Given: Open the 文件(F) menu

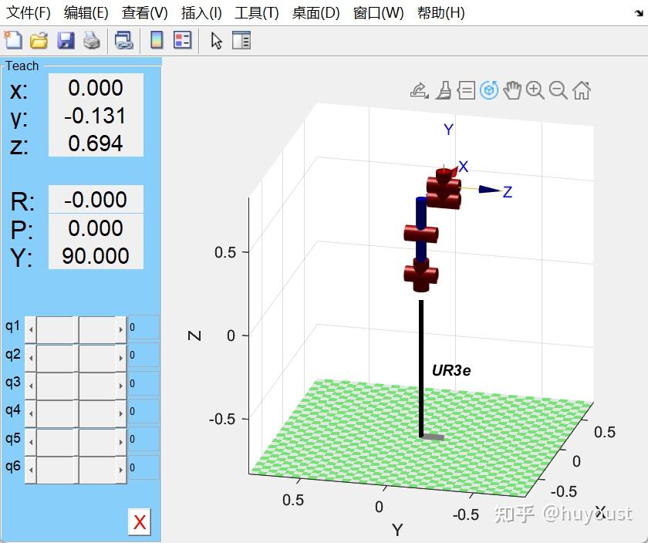Looking at the screenshot, I should [29, 12].
